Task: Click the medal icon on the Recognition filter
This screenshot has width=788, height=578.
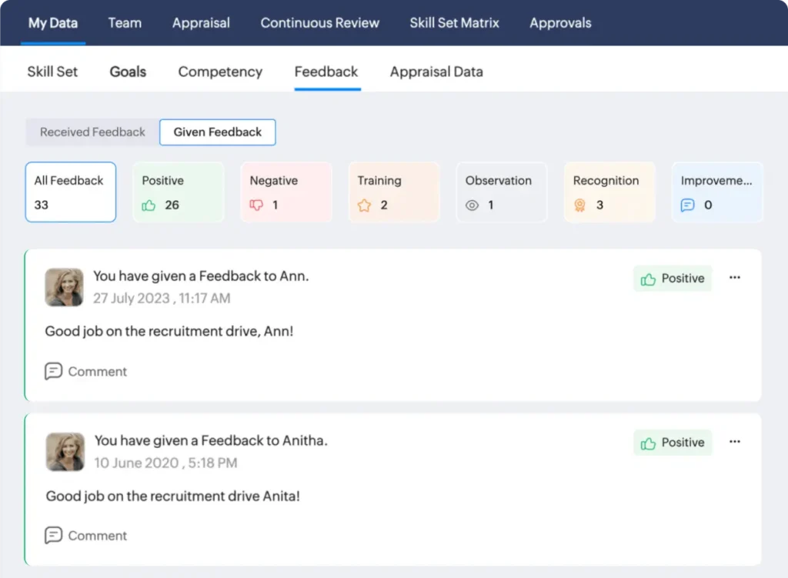Action: click(x=579, y=205)
